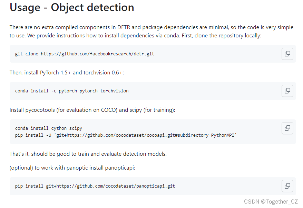Click the copy icon next to torchvision command

pos(287,91)
